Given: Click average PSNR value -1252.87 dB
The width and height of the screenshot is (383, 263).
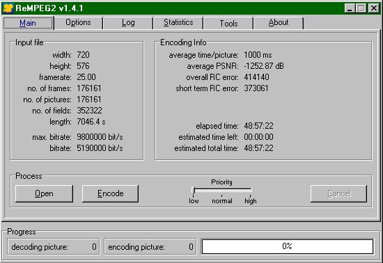Looking at the screenshot, I should 264,66.
